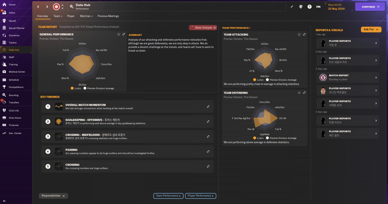Click the club switcher up/down arrows
388x204 pixels.
coord(62,7)
